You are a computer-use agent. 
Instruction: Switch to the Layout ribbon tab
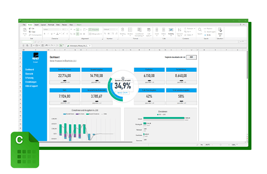(x=43, y=25)
